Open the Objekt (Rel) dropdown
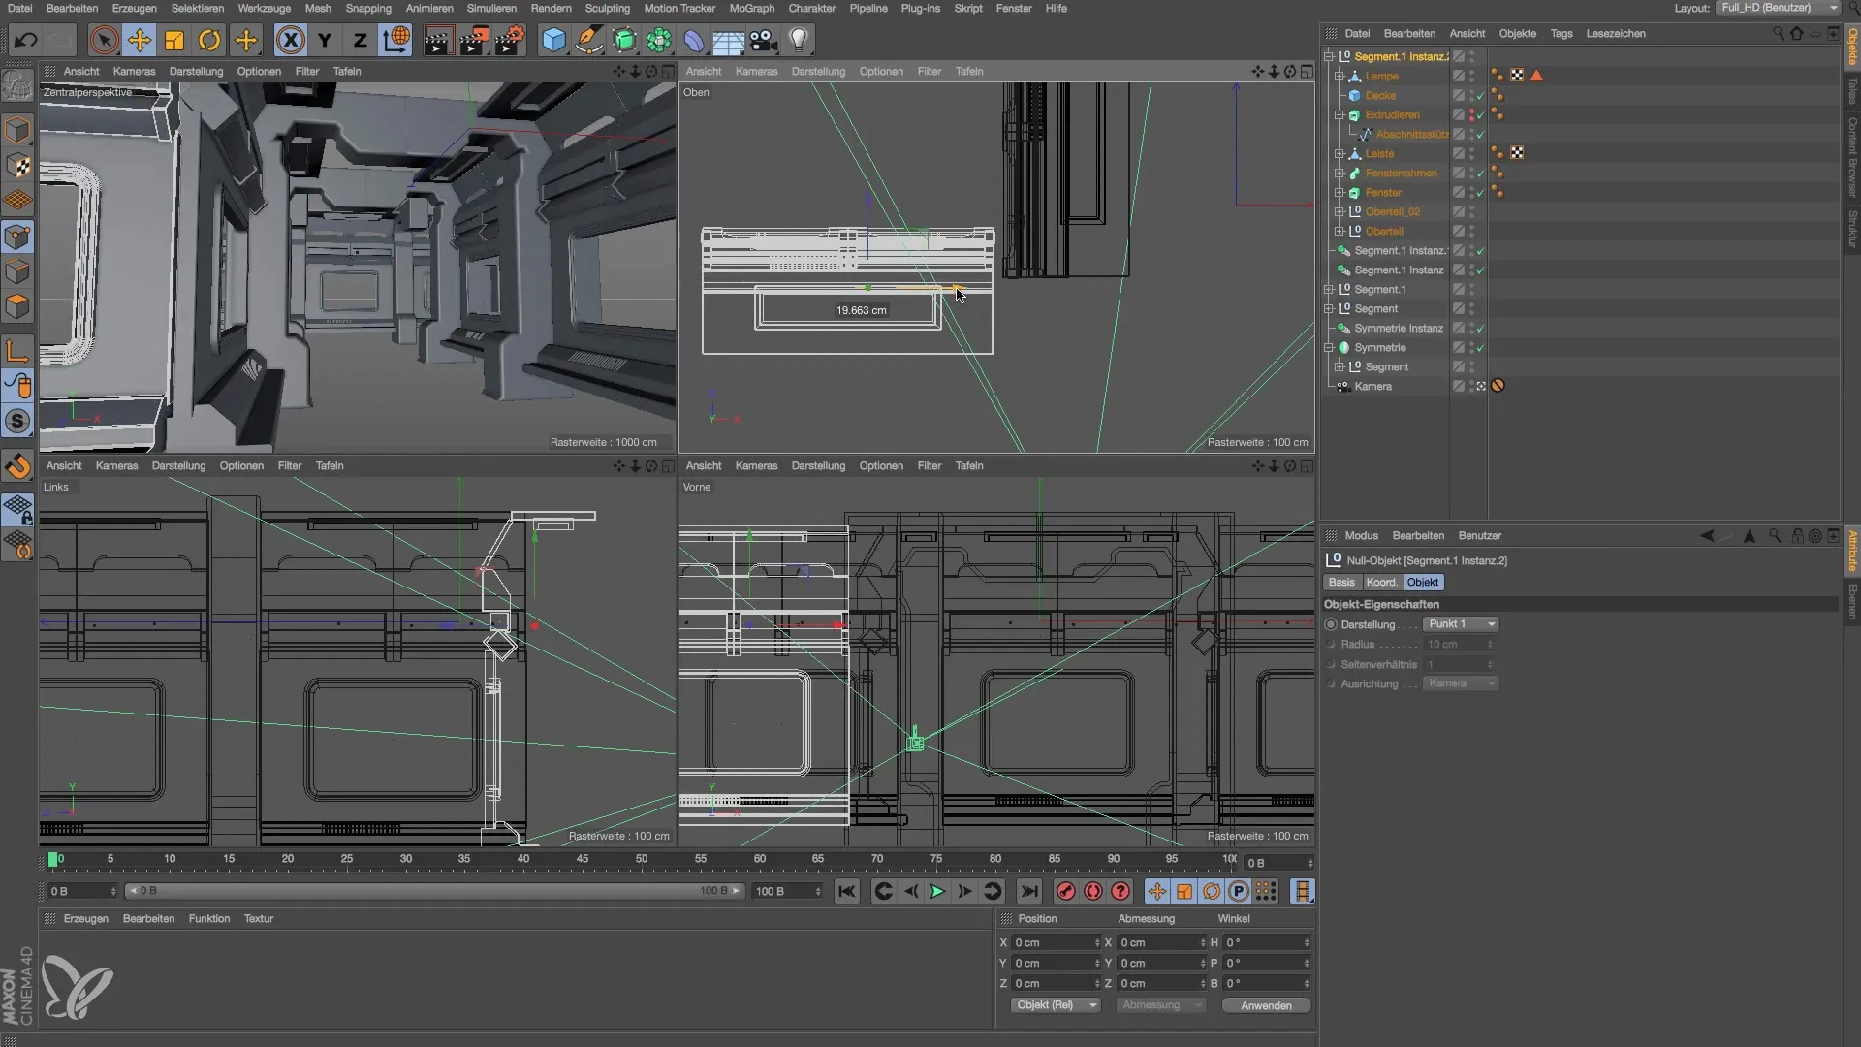Screen dimensions: 1861x1047 (x=1055, y=1005)
